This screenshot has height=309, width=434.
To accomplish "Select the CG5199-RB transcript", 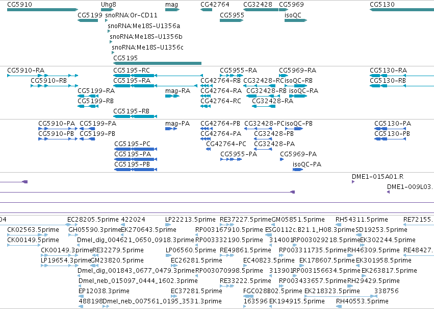I will click(88, 106).
